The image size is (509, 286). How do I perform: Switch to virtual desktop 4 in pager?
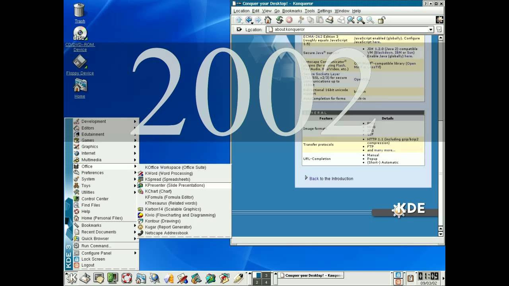click(266, 282)
